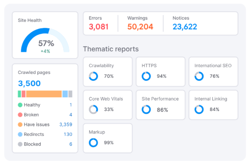This screenshot has width=251, height=166.
Task: Click the orange Have issues legend dot
Action: pyautogui.click(x=20, y=124)
